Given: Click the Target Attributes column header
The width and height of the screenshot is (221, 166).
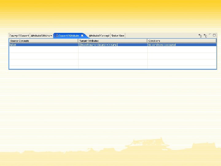Looking at the screenshot, I should click(x=113, y=41).
